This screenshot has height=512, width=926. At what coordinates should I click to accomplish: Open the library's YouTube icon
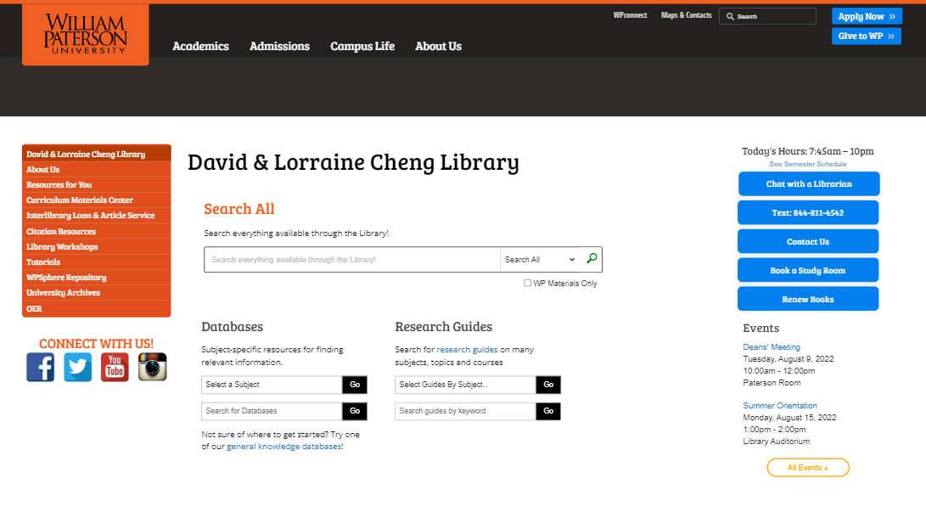tap(115, 368)
